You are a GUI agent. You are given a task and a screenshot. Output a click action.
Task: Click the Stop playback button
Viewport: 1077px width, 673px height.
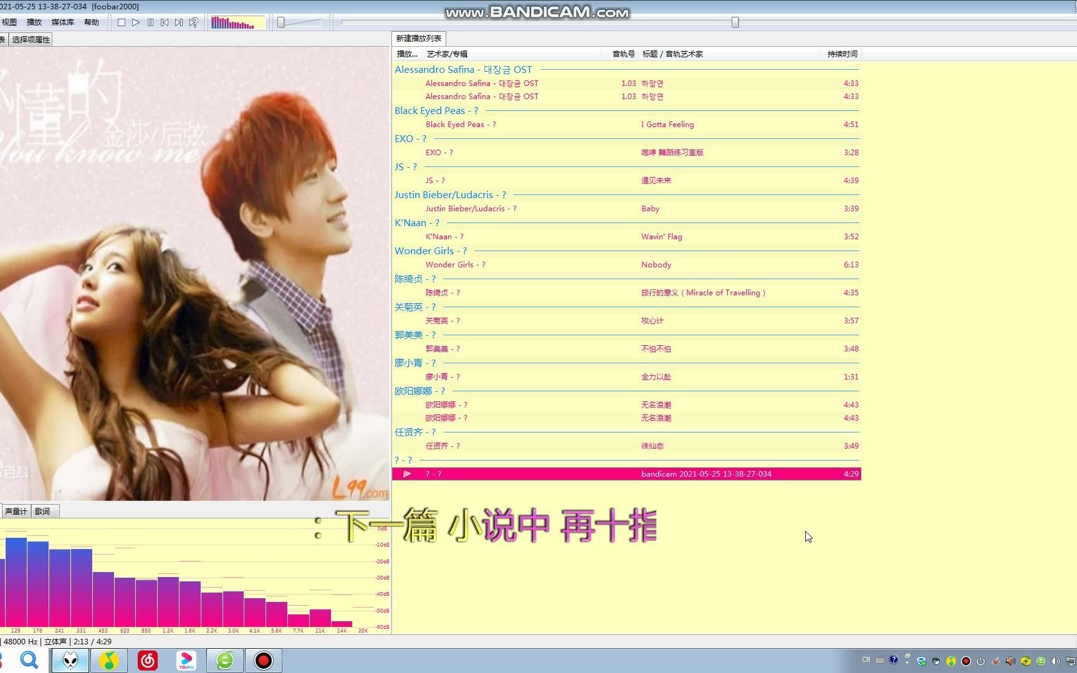(x=122, y=22)
